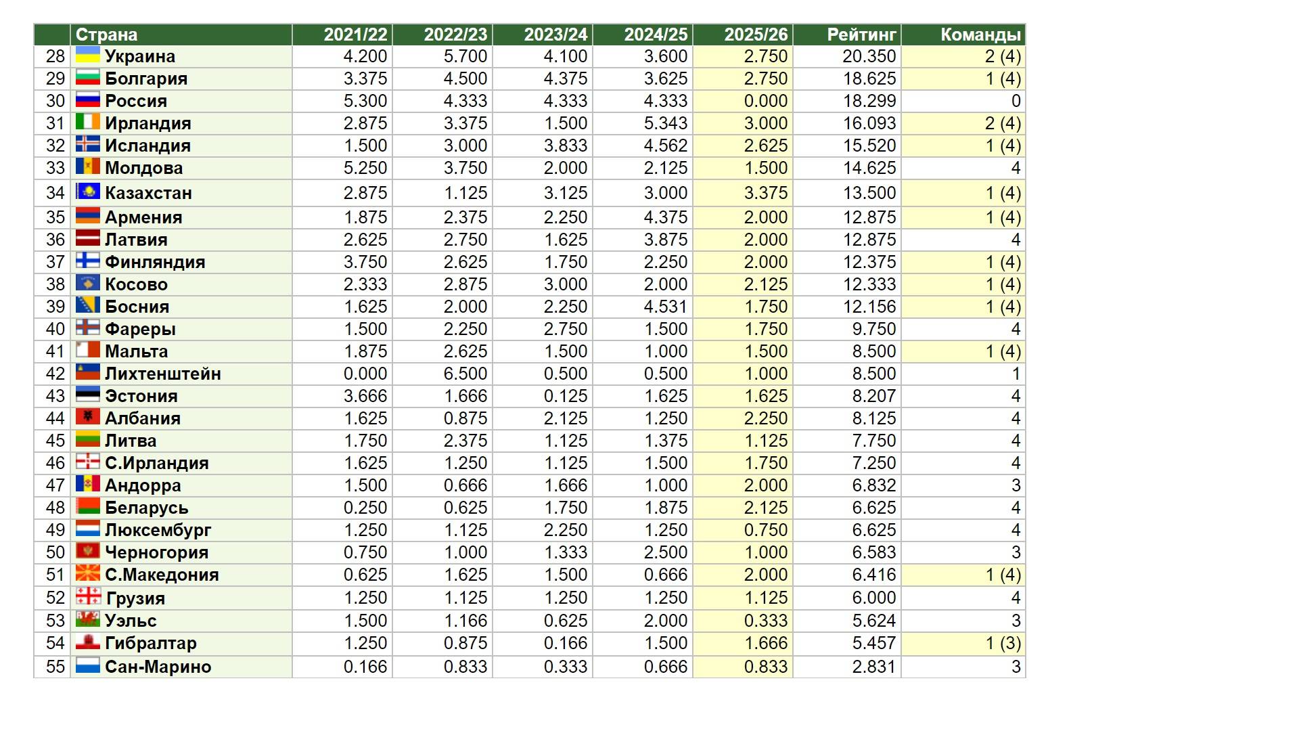Select the Лихтенштейн country name
The height and width of the screenshot is (731, 1299).
coord(162,374)
